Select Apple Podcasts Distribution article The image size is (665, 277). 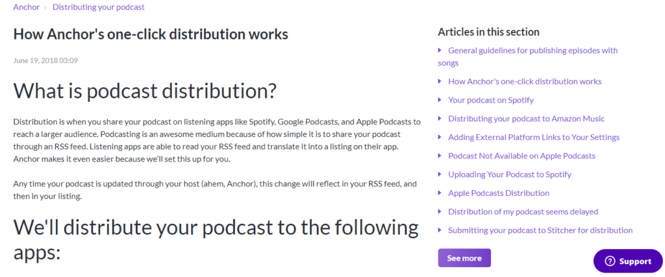click(499, 193)
